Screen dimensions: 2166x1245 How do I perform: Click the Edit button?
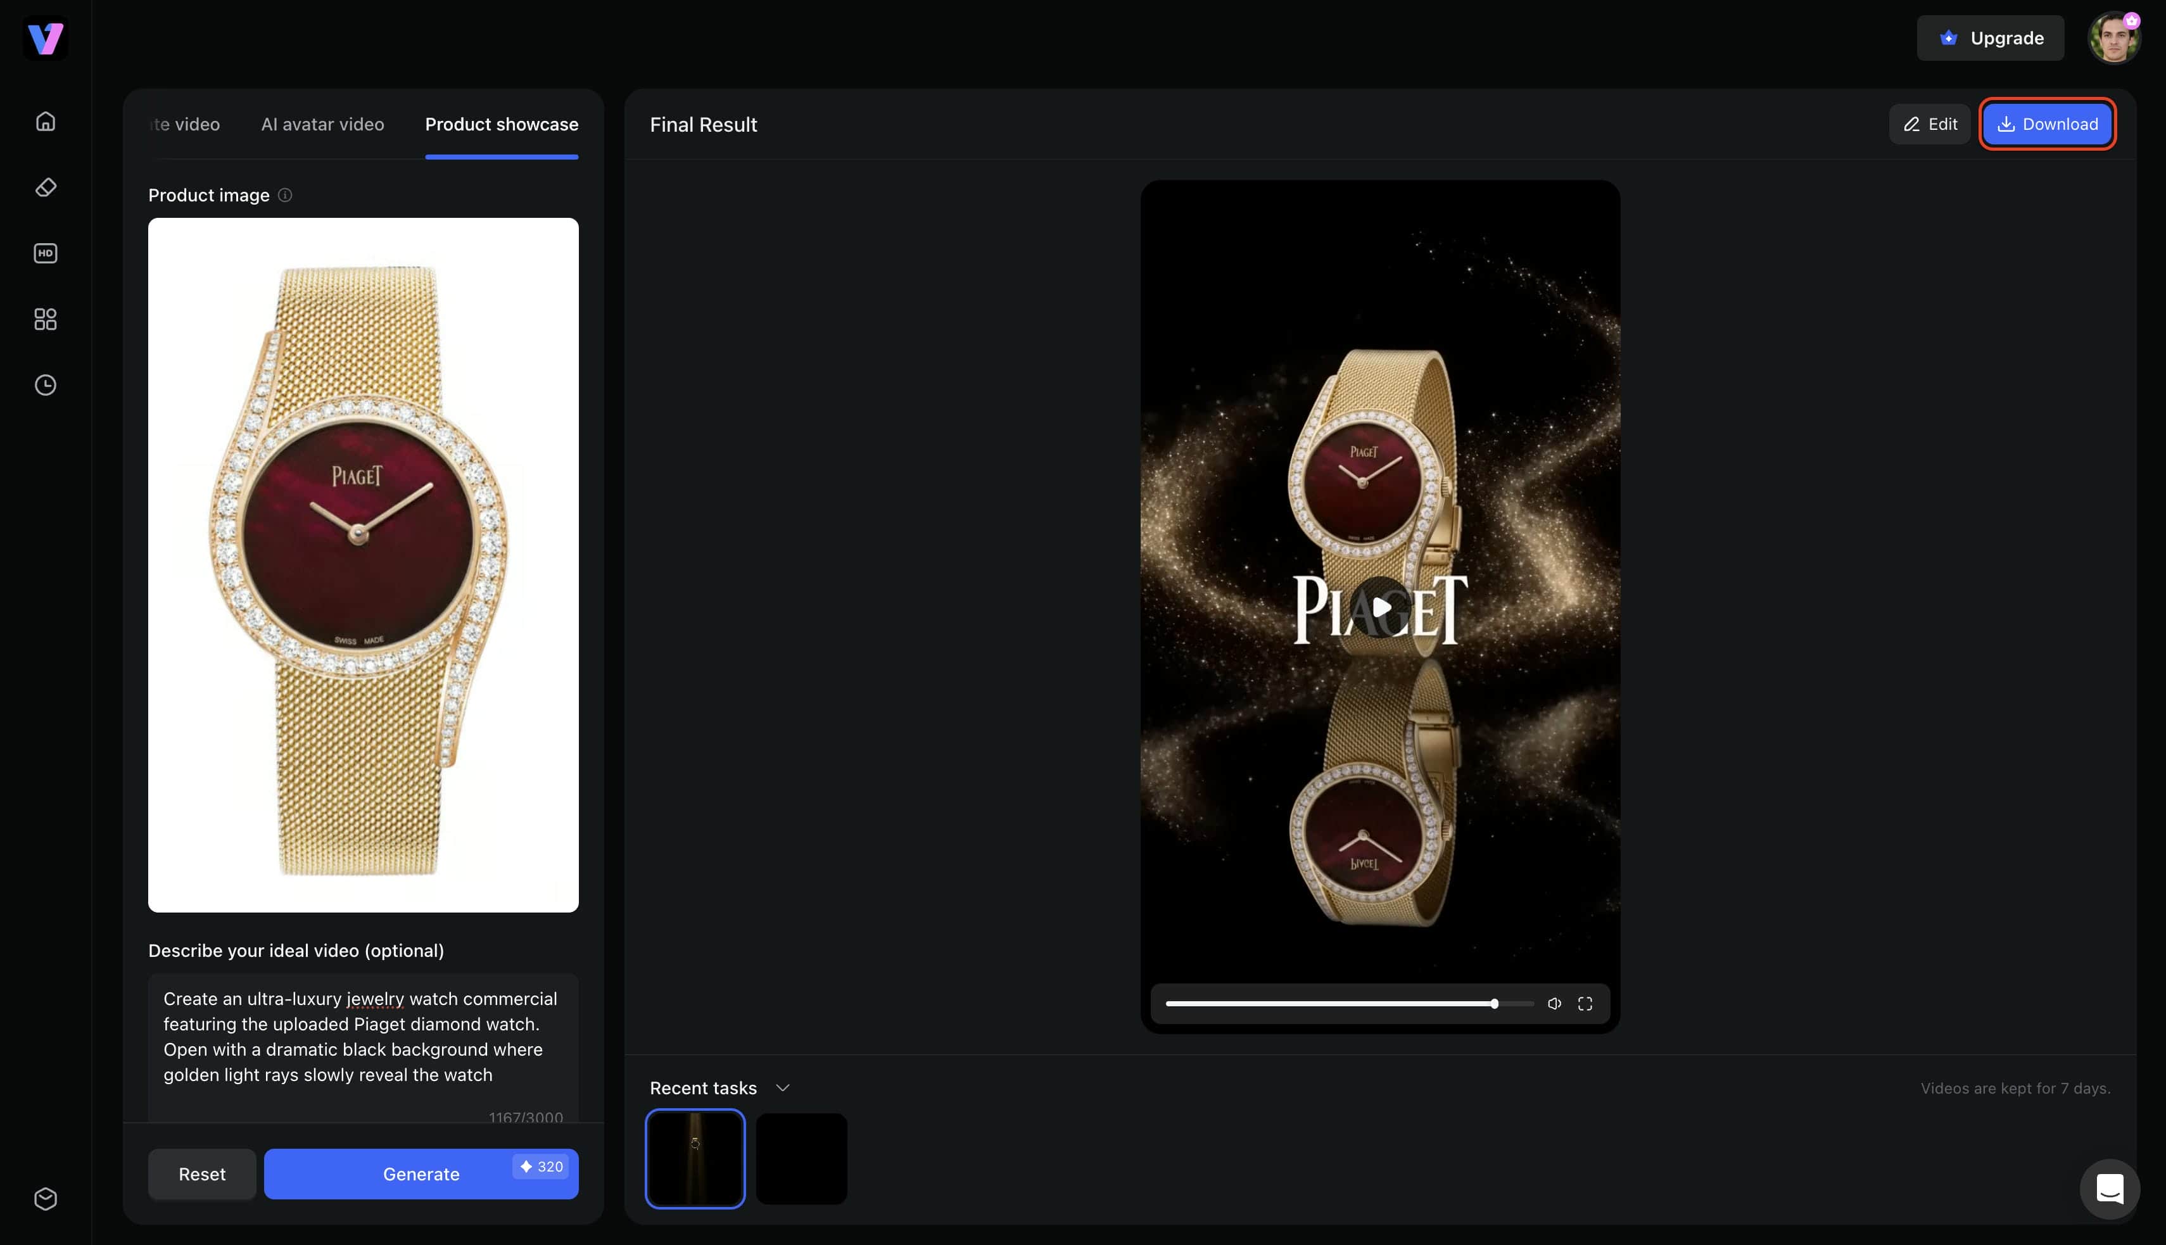point(1929,124)
